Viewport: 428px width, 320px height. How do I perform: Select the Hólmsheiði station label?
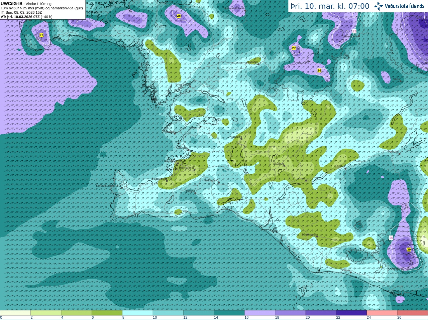tap(186, 168)
